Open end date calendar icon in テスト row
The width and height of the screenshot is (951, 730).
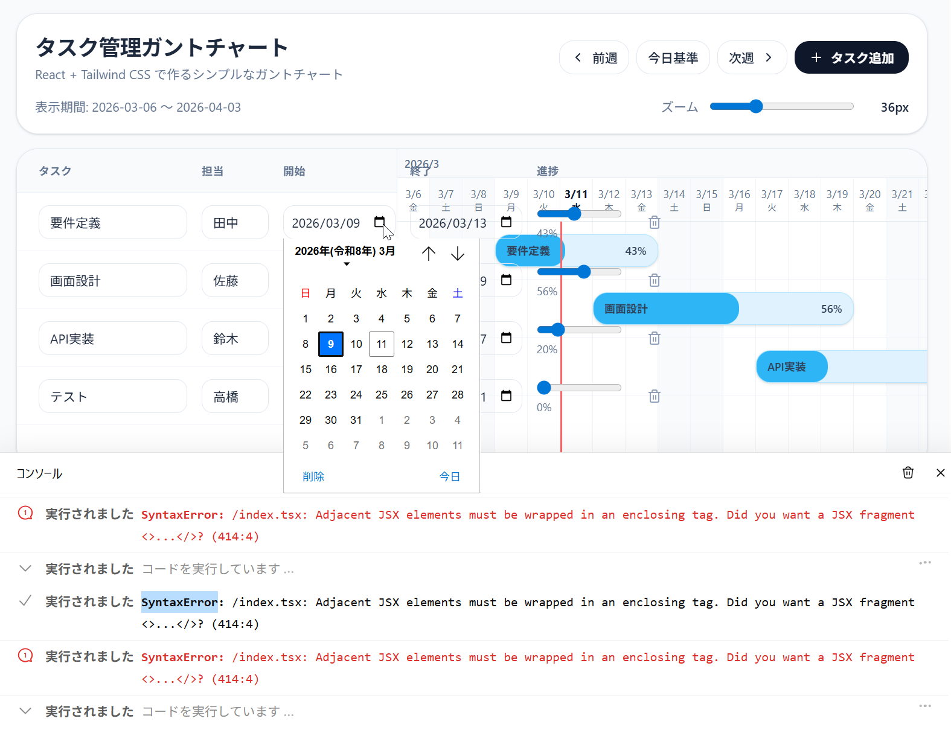(x=507, y=396)
